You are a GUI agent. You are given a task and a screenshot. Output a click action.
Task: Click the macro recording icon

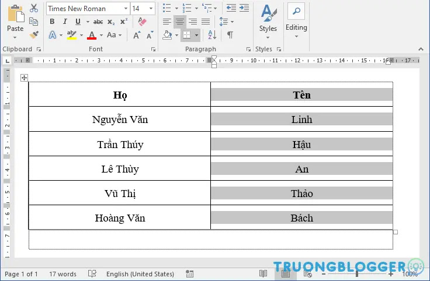(189, 274)
